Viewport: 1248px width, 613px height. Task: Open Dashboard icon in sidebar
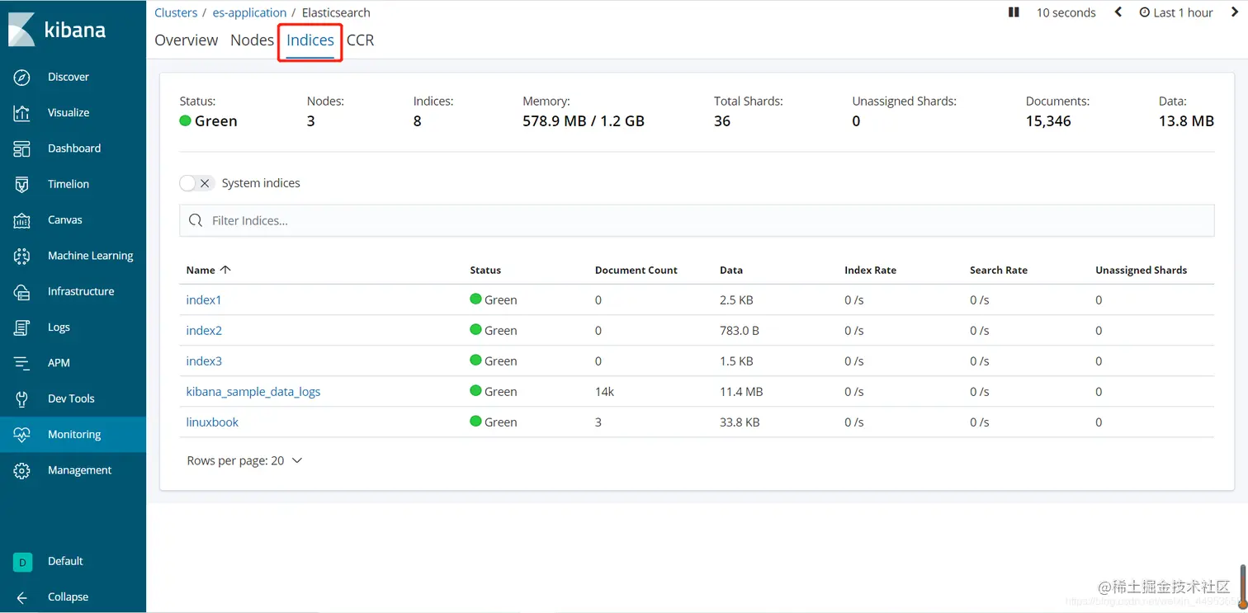pyautogui.click(x=22, y=149)
